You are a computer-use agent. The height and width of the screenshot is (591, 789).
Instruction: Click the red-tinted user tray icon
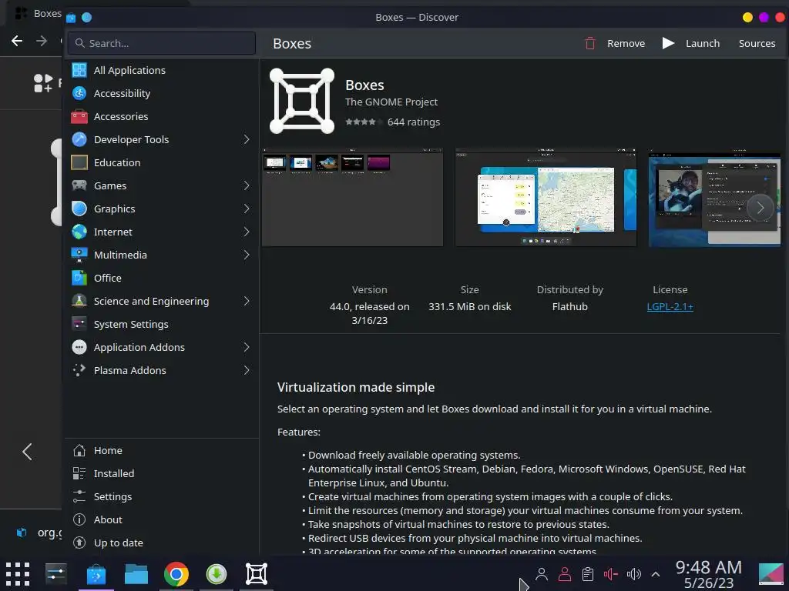coord(565,574)
